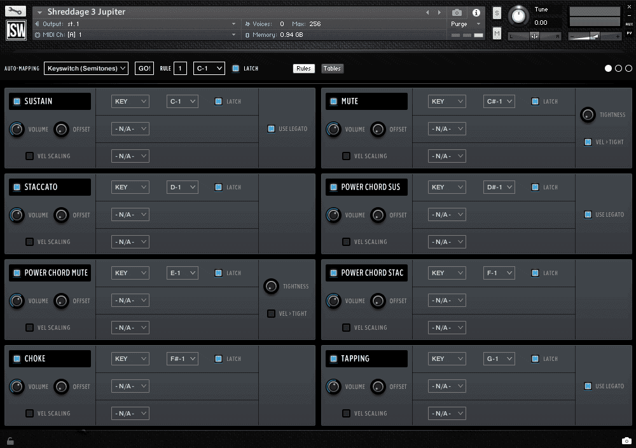The image size is (636, 448).
Task: Disable Use Legato for Sustain
Action: coord(271,128)
